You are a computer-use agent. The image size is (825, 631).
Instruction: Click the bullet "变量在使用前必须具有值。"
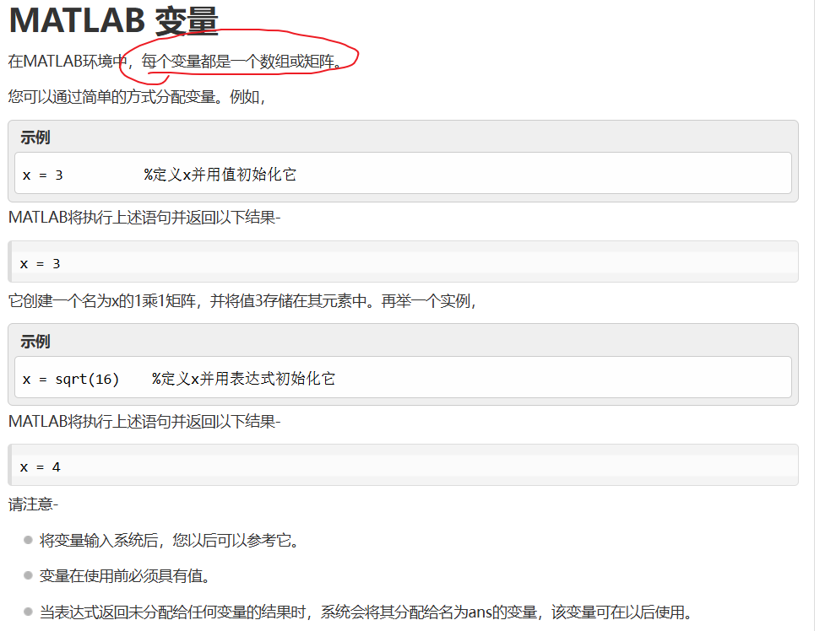tap(125, 576)
